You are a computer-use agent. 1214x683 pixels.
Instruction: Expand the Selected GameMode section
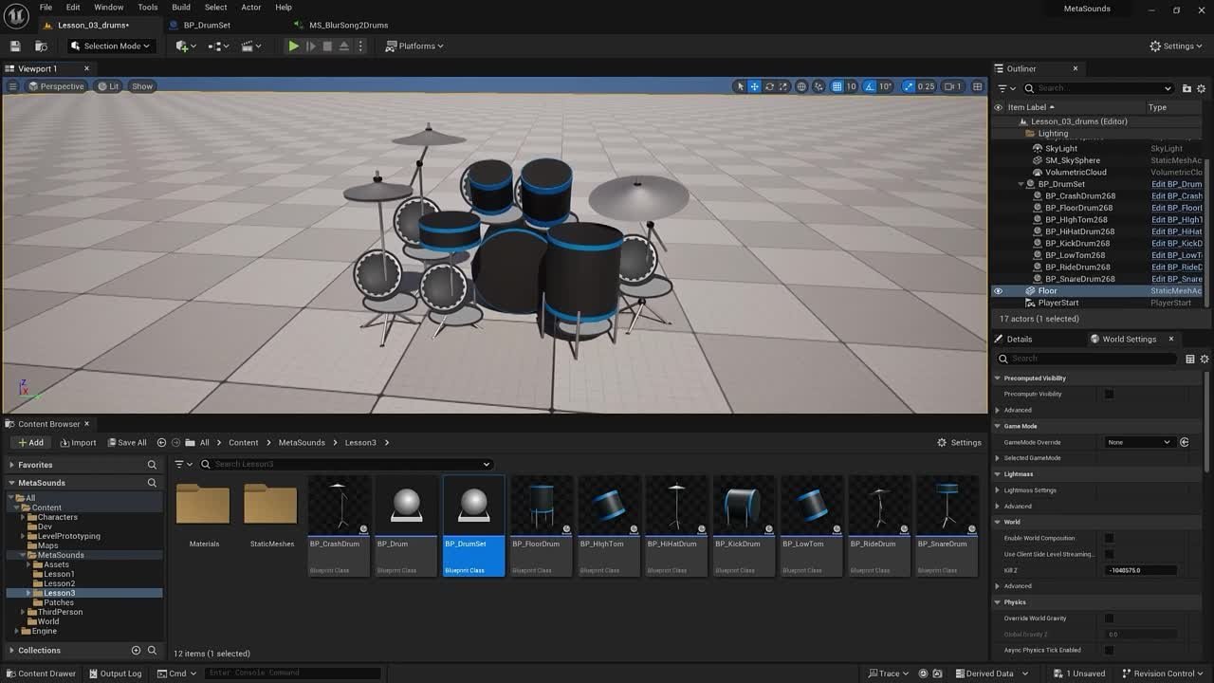[998, 458]
